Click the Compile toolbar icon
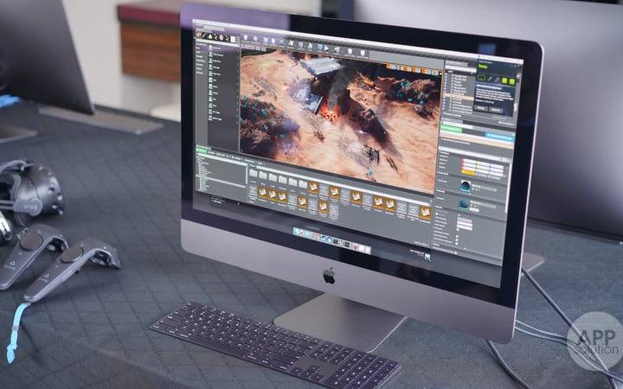This screenshot has width=623, height=389. click(x=319, y=48)
